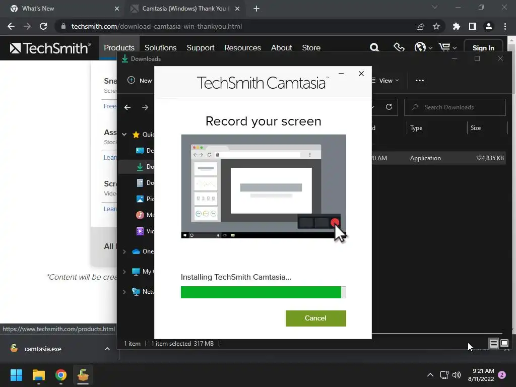The height and width of the screenshot is (387, 516).
Task: Open camtasia.exe download options chevron
Action: pos(107,349)
